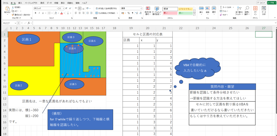Click the insert function fx icon
Screen dimensions: 277x136
(x=29, y=23)
